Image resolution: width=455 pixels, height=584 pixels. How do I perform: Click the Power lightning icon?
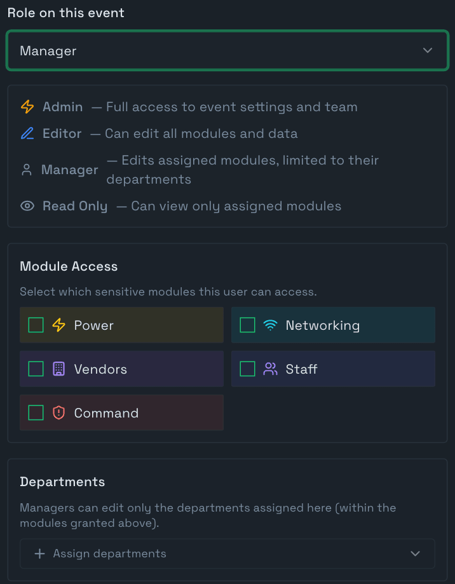coord(59,325)
